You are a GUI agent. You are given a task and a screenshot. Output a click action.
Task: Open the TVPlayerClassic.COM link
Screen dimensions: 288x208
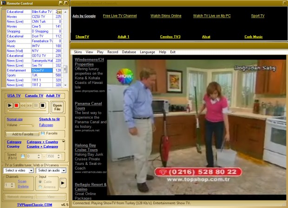coord(34,205)
